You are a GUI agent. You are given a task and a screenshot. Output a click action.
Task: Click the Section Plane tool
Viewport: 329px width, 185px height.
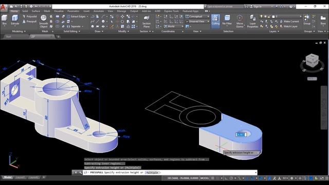click(147, 22)
